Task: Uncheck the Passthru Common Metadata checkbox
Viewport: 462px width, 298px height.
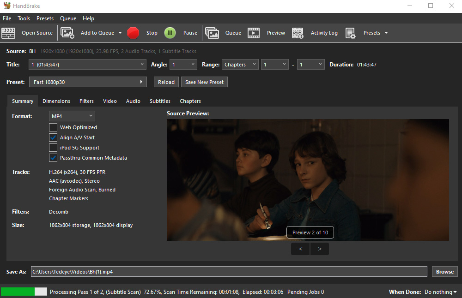Action: 53,158
